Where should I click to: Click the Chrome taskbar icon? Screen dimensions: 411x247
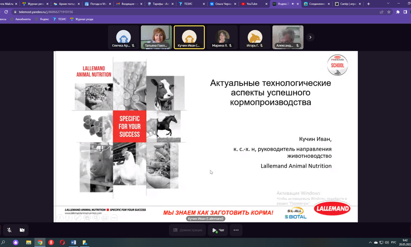click(x=40, y=242)
